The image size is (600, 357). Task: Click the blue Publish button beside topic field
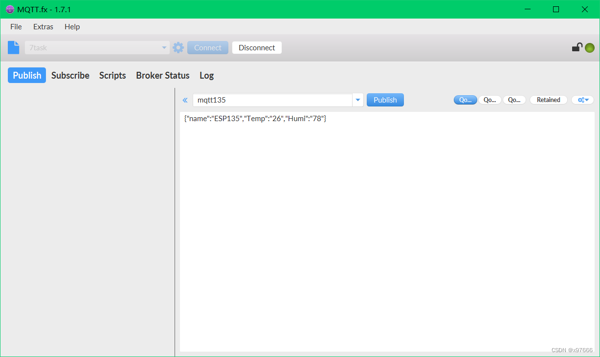[x=385, y=100]
